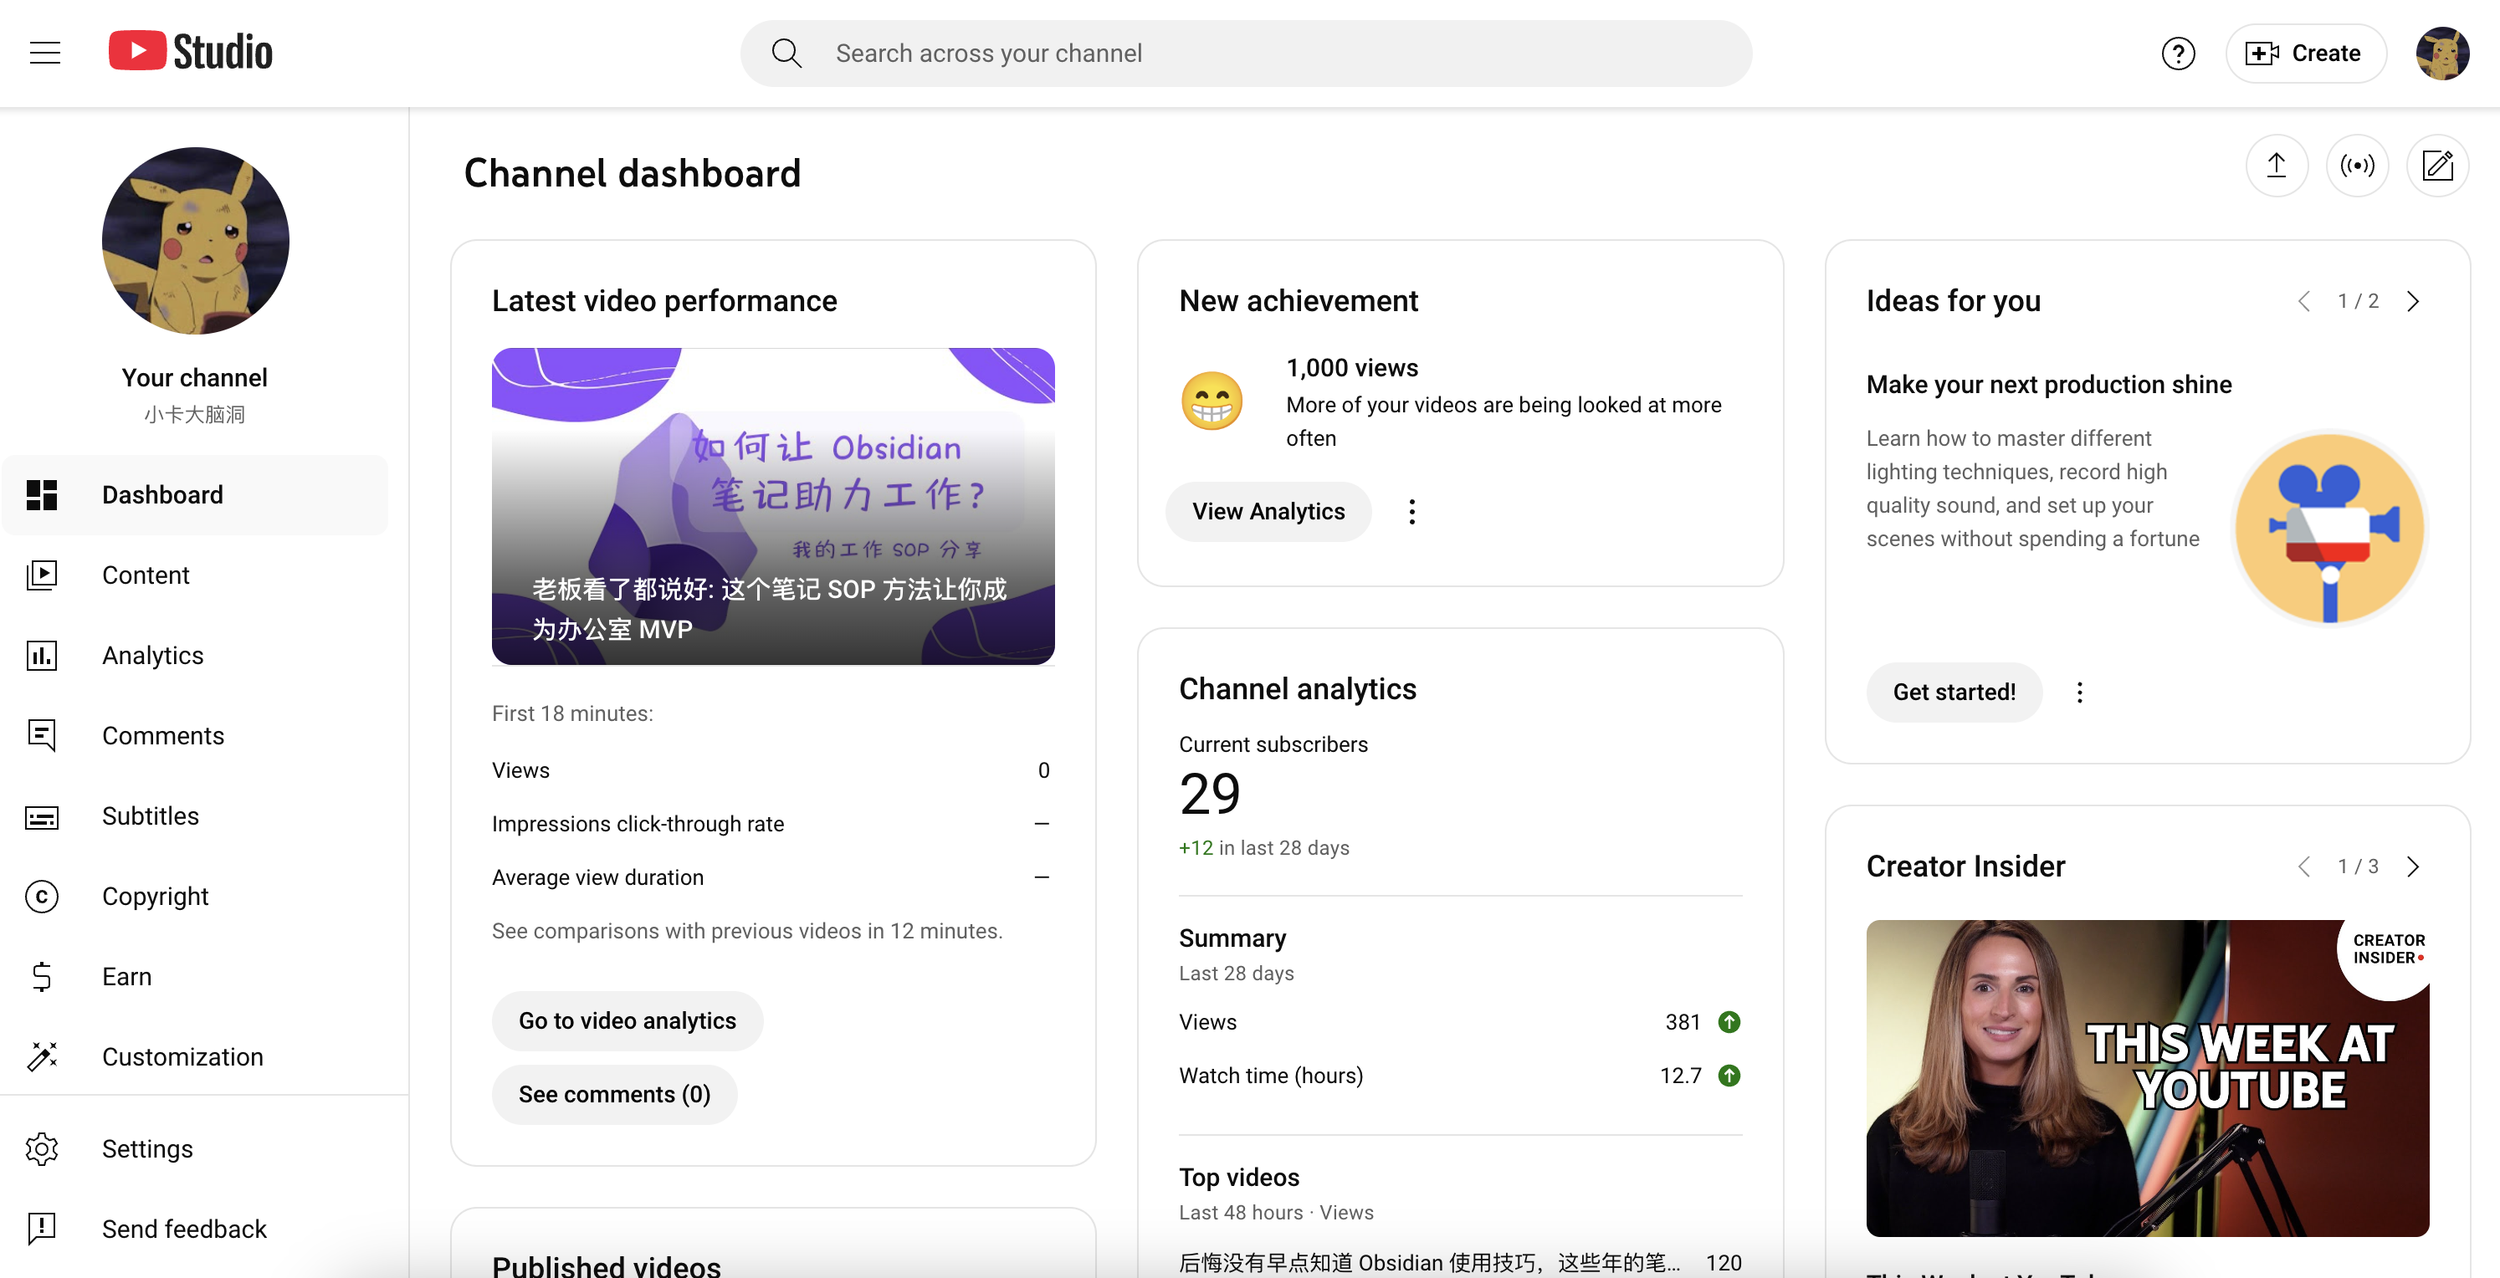Open the hamburger navigation menu
The width and height of the screenshot is (2500, 1278).
(x=44, y=54)
